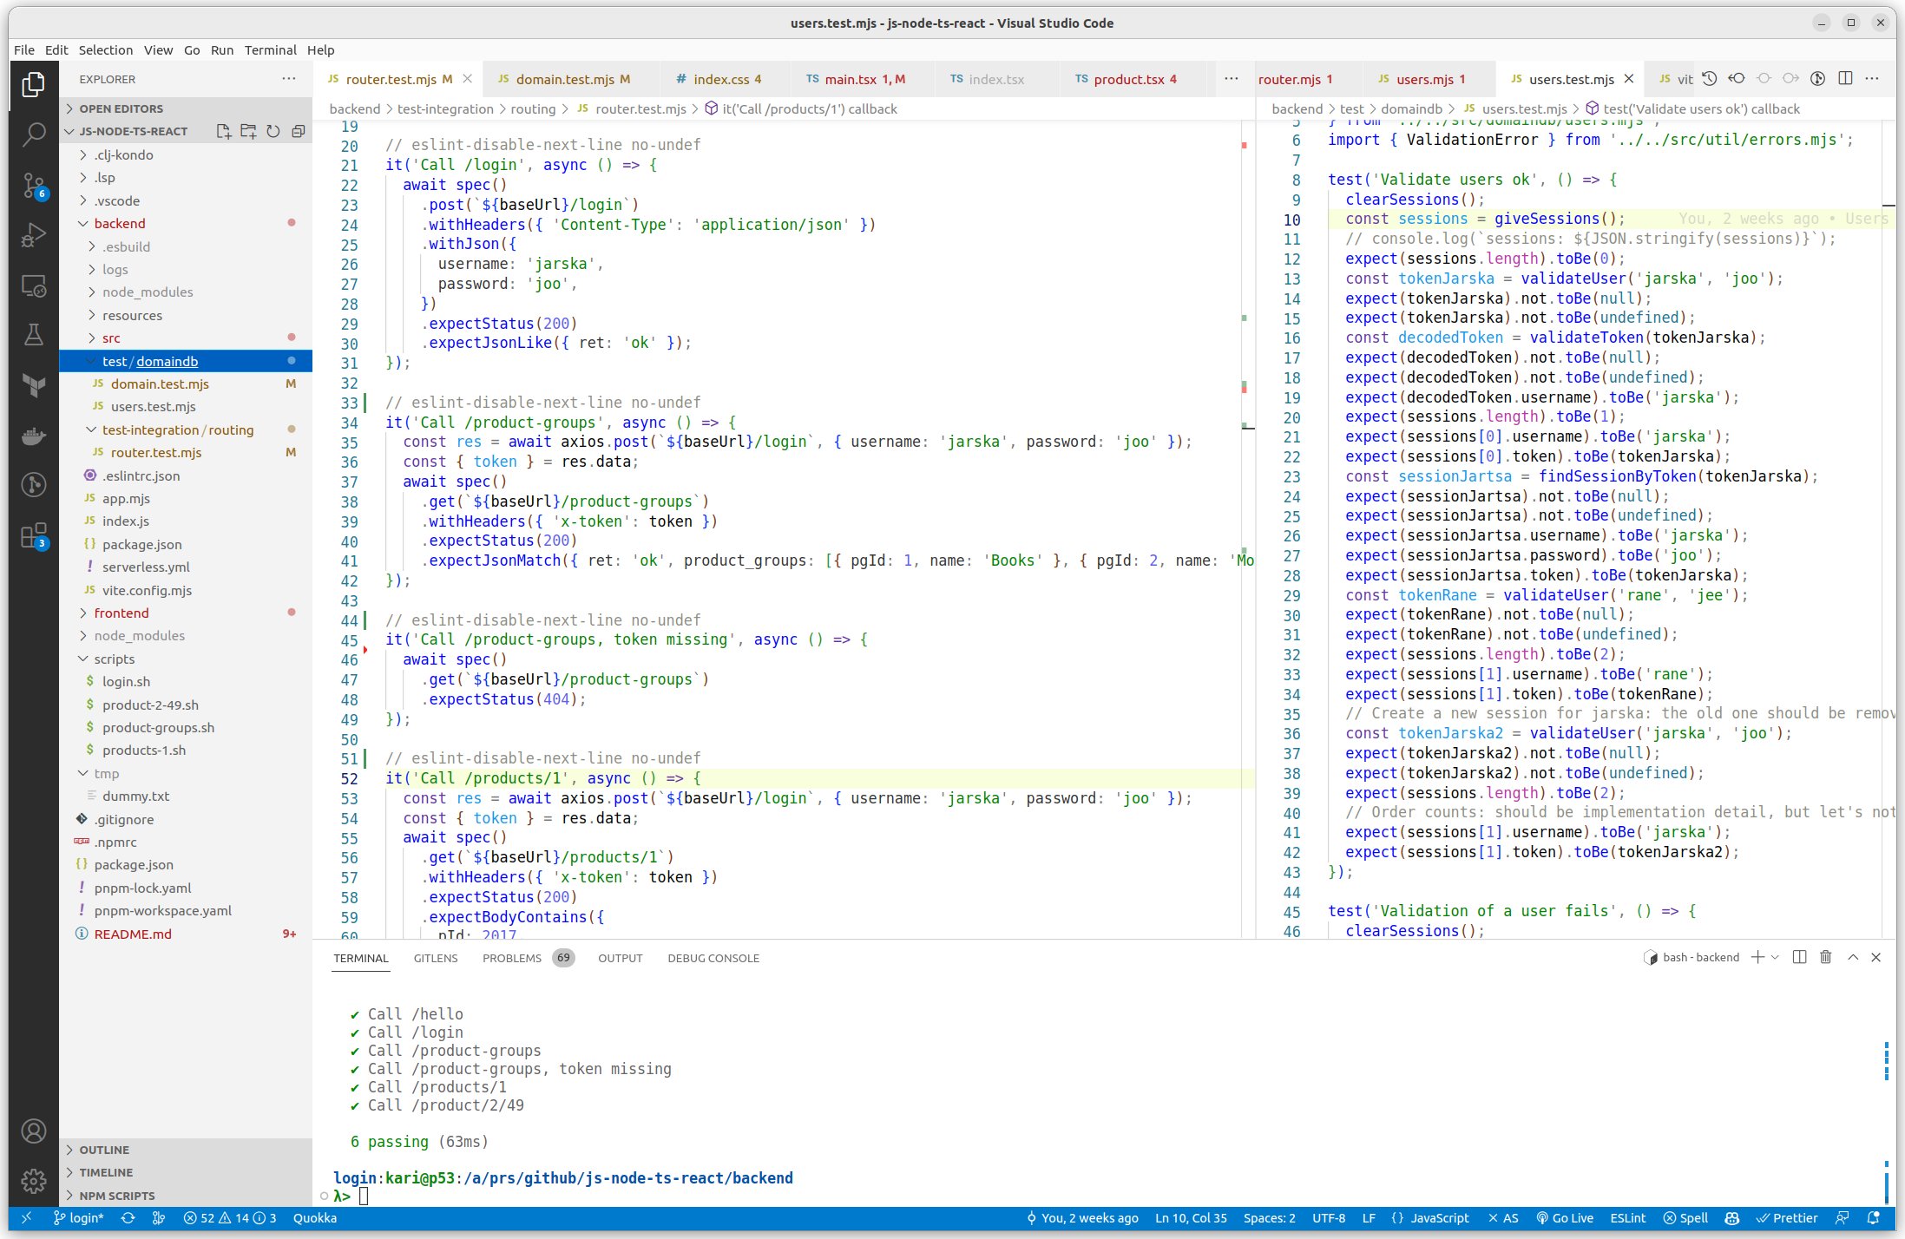Open README.md in explorer tree
Image resolution: width=1905 pixels, height=1239 pixels.
[186, 934]
